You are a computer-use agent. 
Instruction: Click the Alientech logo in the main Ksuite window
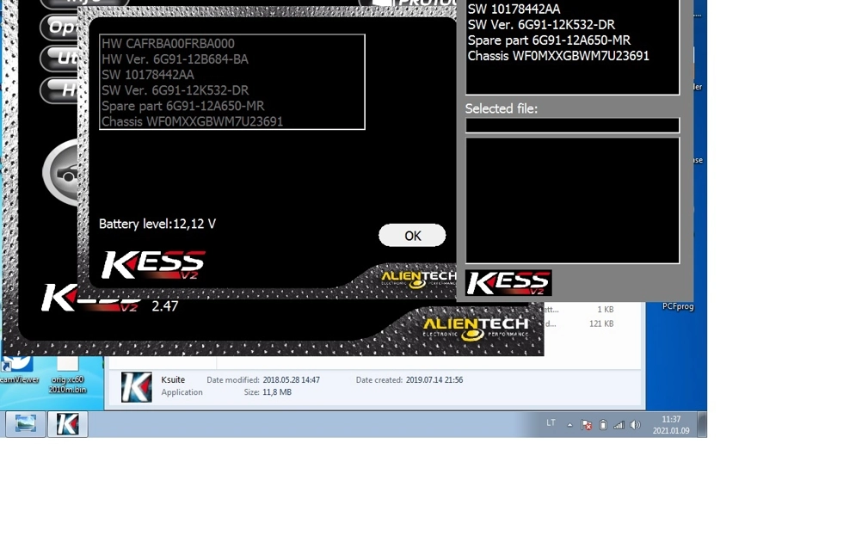476,329
